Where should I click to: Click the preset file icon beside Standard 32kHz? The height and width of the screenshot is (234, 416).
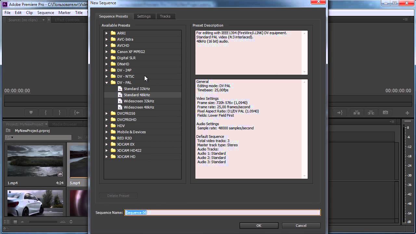[x=120, y=89]
